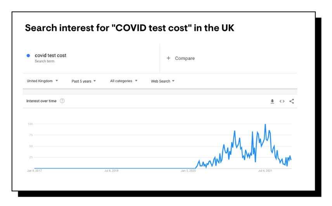
Task: Click the plus icon beside Compare
Action: (x=168, y=58)
